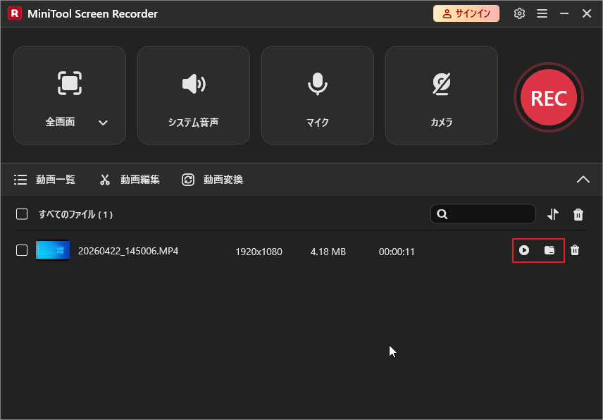Select the full screen recording mode icon
The width and height of the screenshot is (603, 420).
pos(69,82)
